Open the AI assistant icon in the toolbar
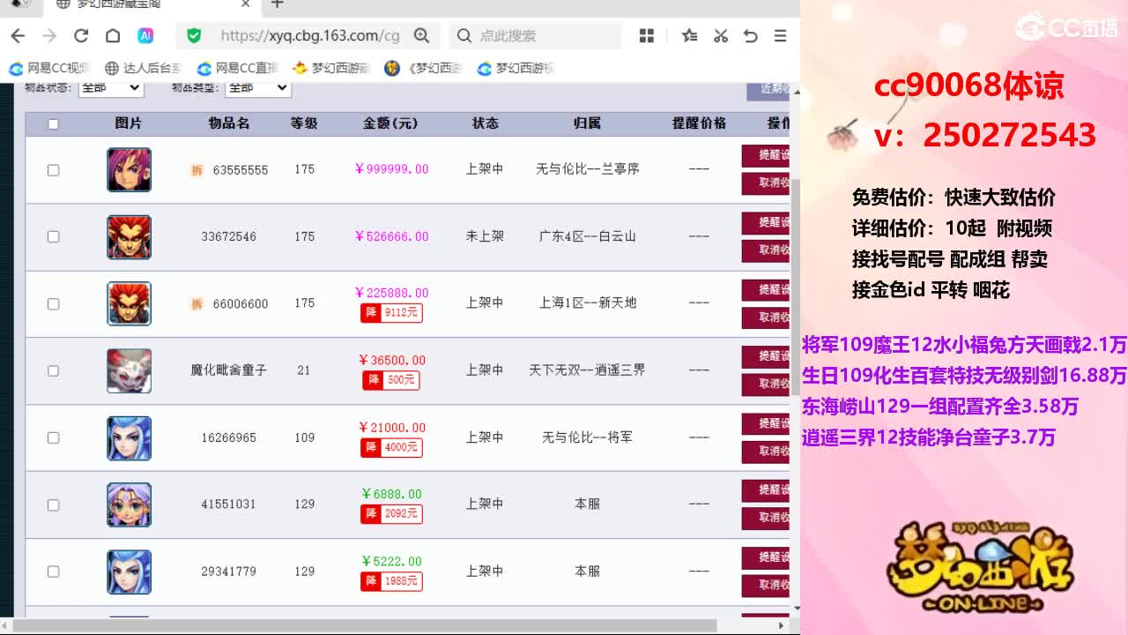The width and height of the screenshot is (1128, 635). point(145,35)
